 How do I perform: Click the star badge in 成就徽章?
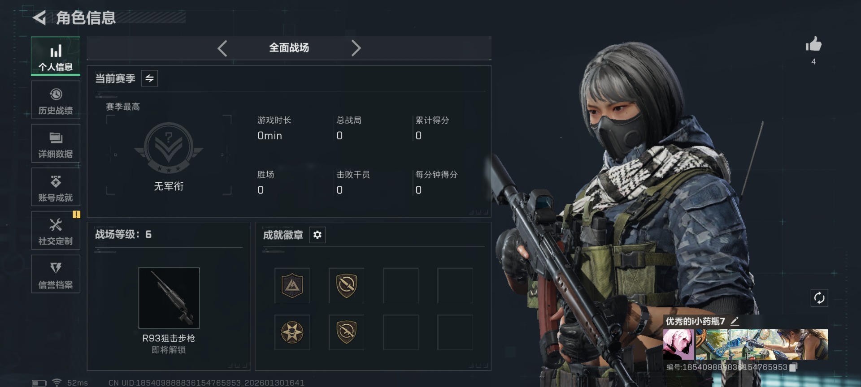[x=292, y=332]
